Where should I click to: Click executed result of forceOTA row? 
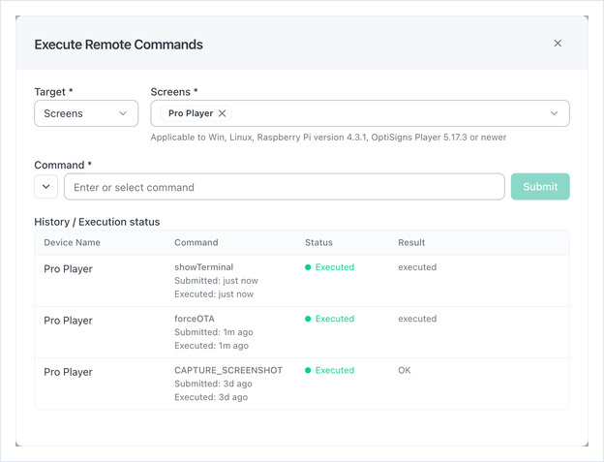pos(417,319)
